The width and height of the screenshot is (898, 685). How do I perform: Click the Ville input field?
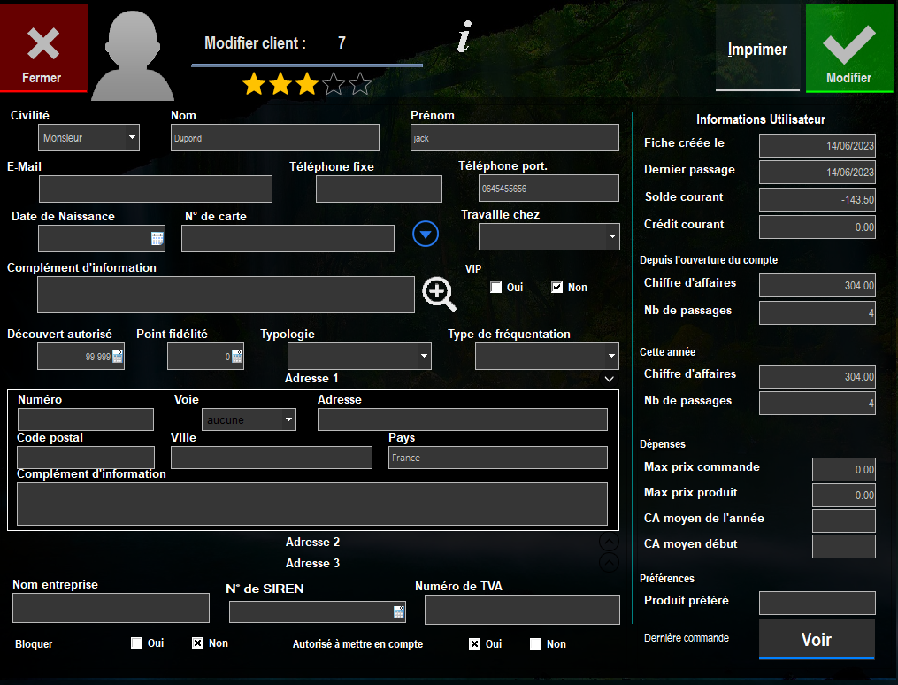point(272,458)
